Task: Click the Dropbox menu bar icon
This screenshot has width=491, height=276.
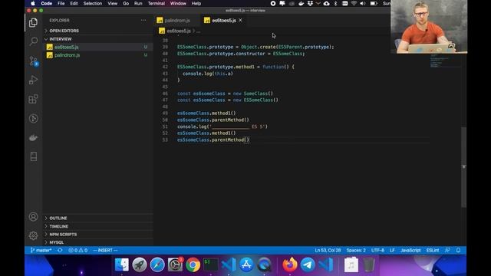Action: [x=310, y=3]
